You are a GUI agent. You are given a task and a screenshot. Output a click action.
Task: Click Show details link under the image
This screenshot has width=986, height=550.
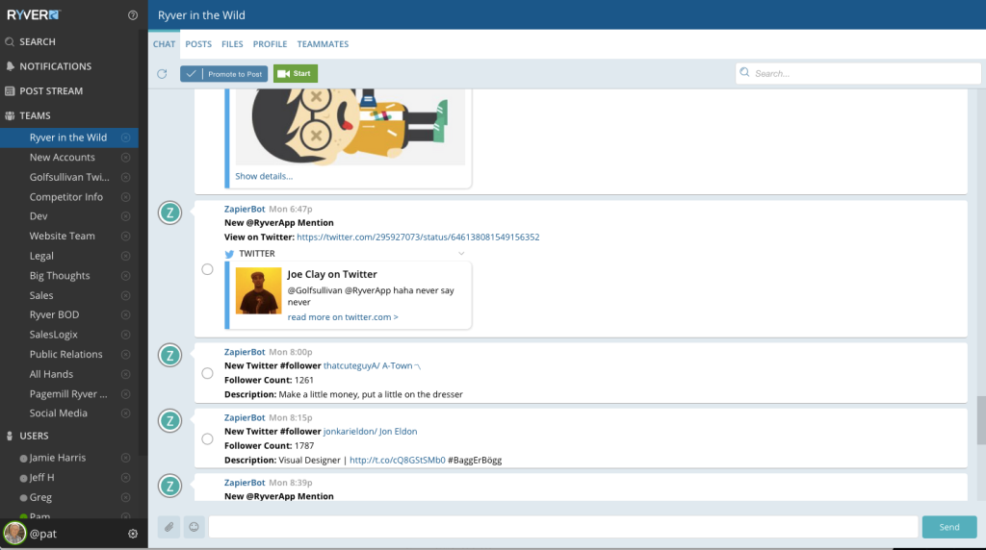pyautogui.click(x=264, y=176)
